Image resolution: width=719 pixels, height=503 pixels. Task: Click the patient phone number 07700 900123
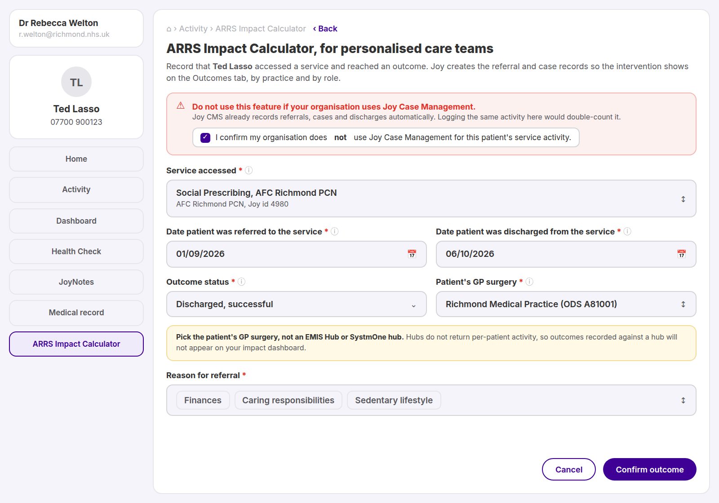76,122
